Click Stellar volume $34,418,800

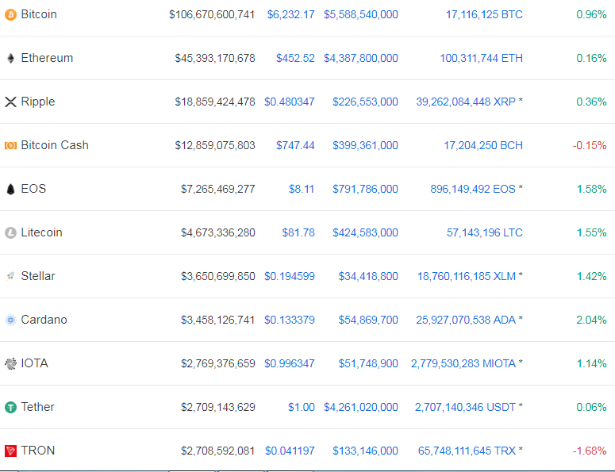[368, 276]
